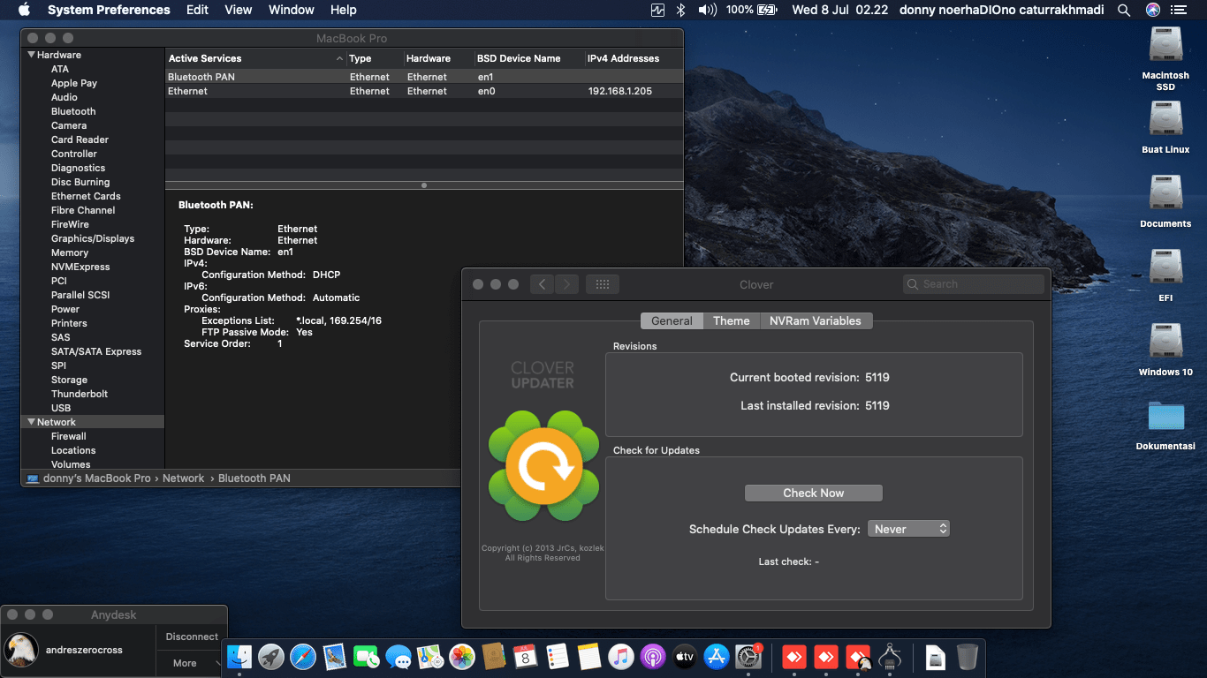
Task: Launch App Store from the Dock
Action: pyautogui.click(x=717, y=657)
